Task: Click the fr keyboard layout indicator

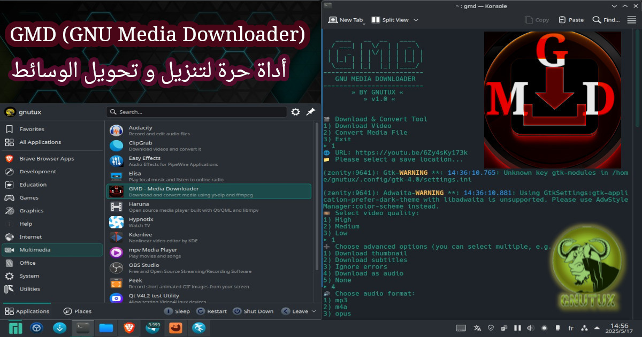Action: [x=570, y=328]
